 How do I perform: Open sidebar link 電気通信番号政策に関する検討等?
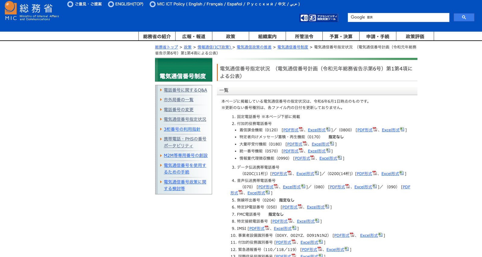tap(185, 185)
